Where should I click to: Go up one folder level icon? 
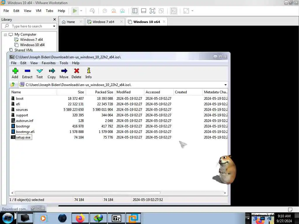pos(13,85)
